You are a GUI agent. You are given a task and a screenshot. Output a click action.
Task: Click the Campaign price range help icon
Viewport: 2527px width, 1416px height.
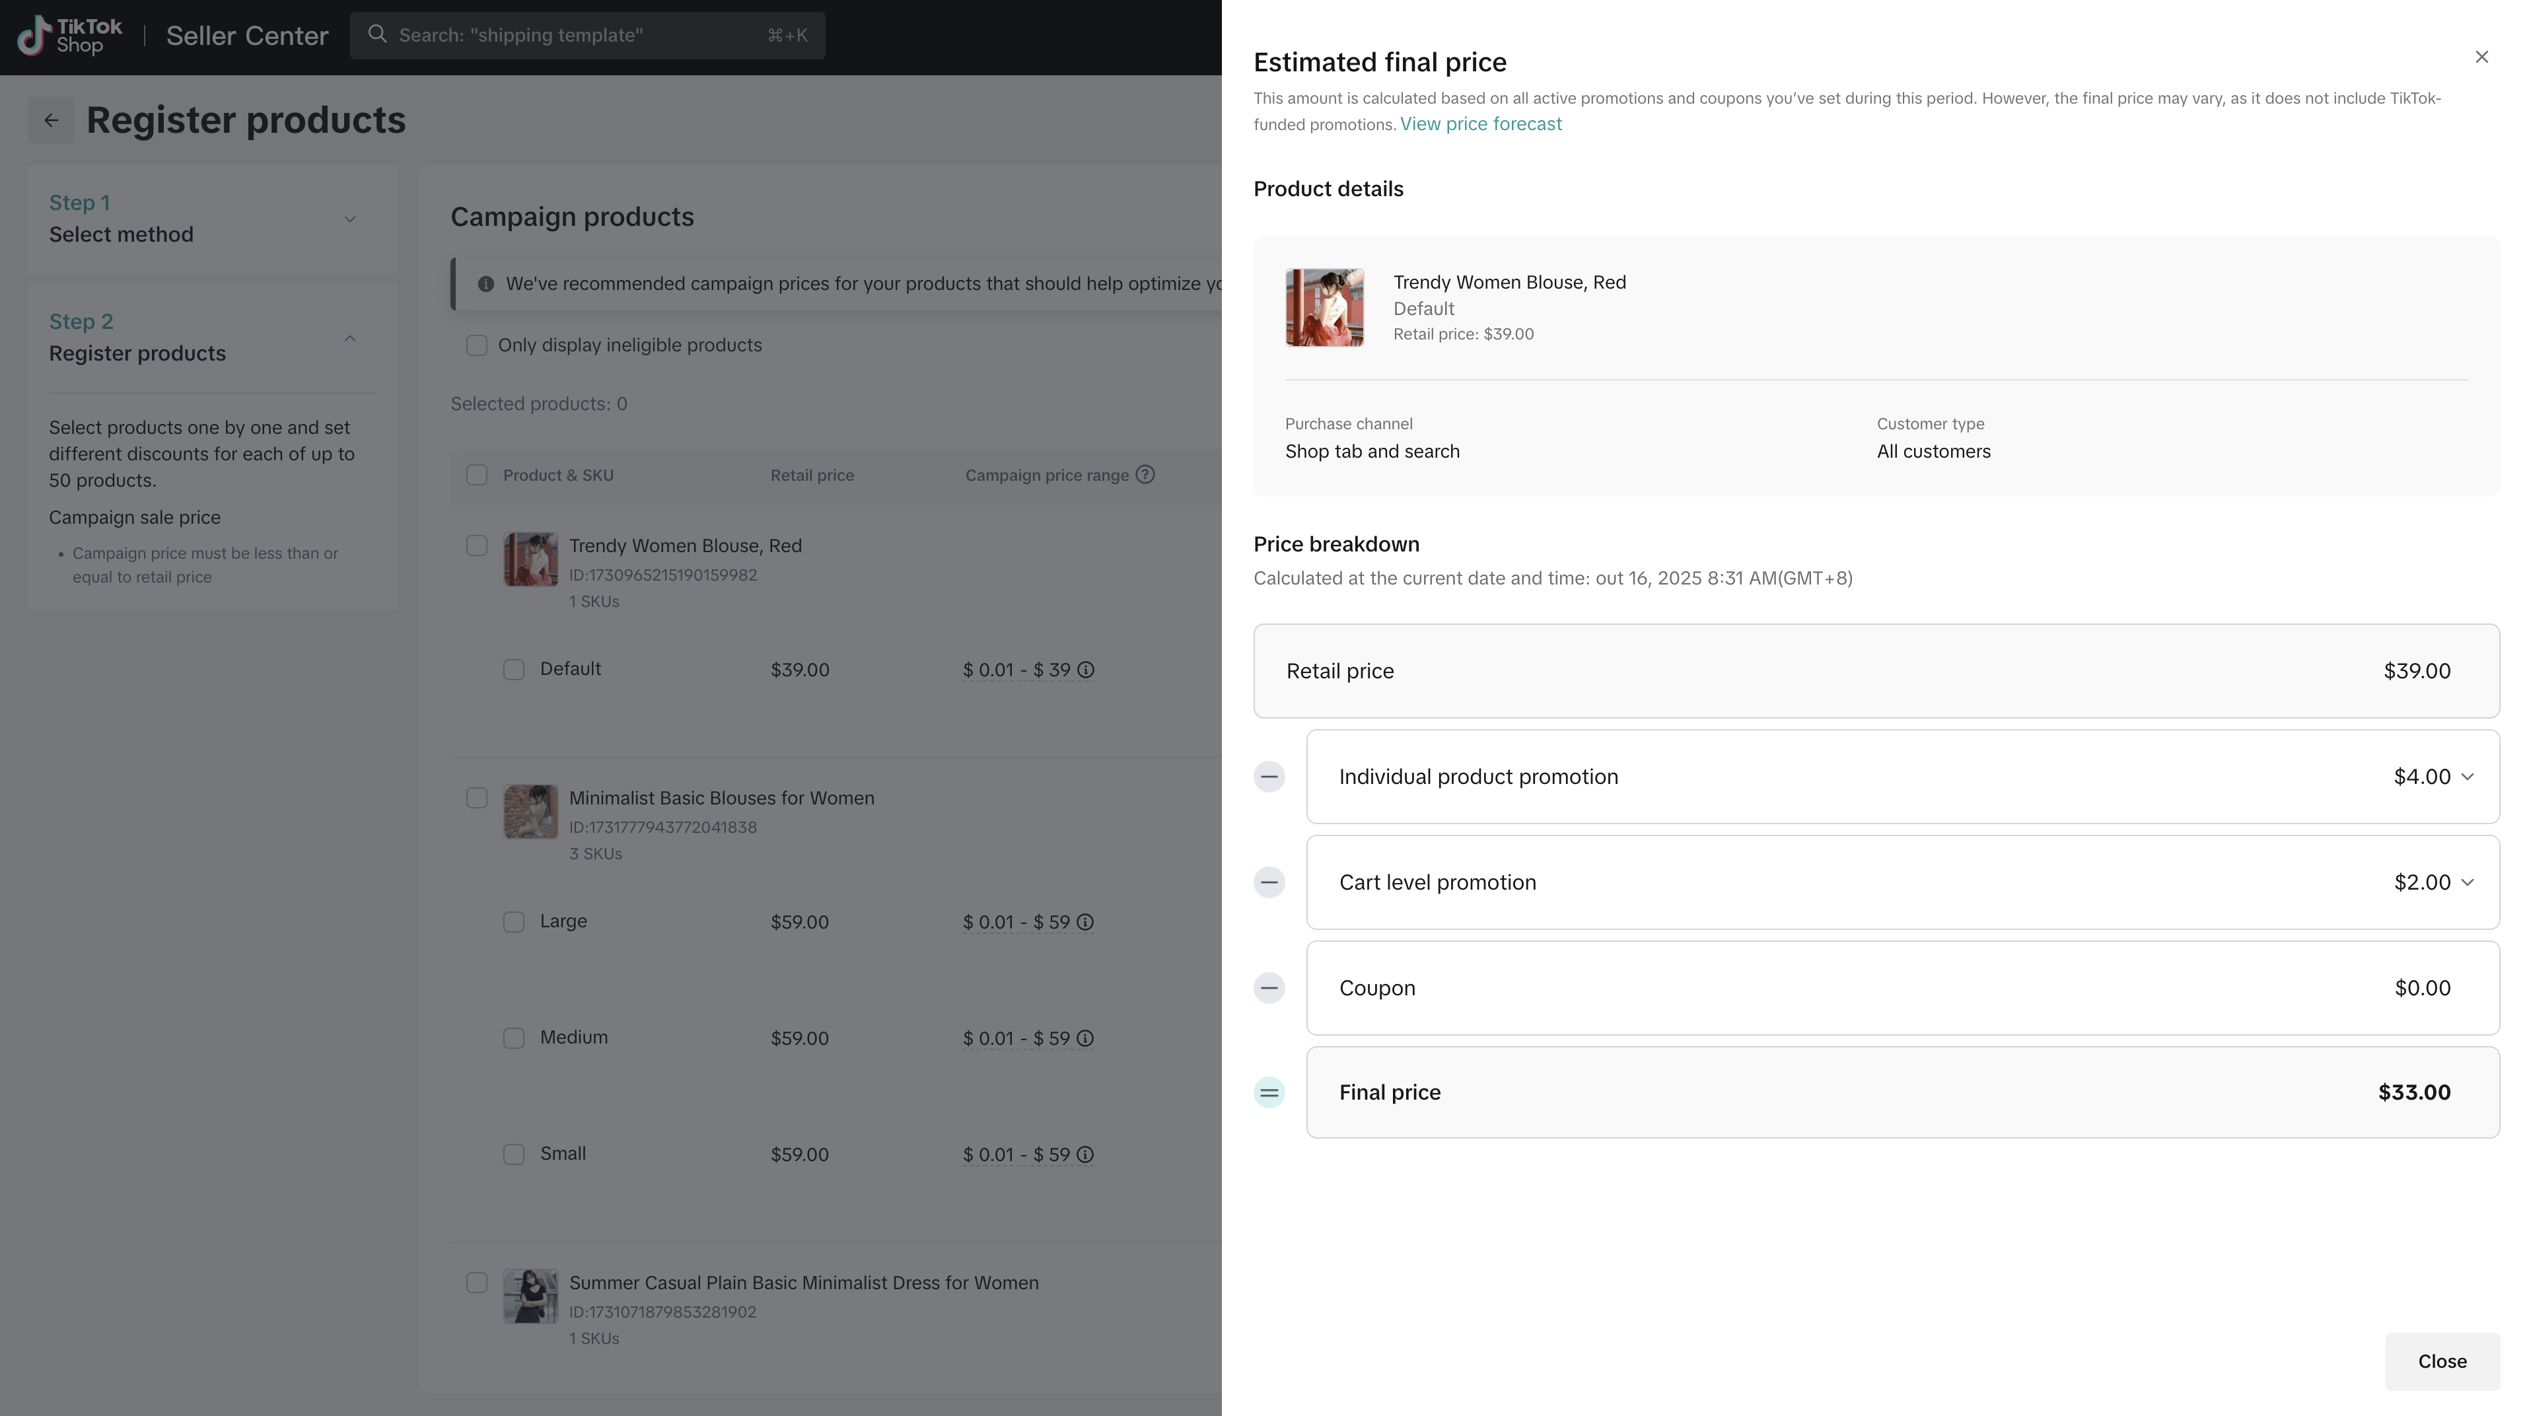1145,475
